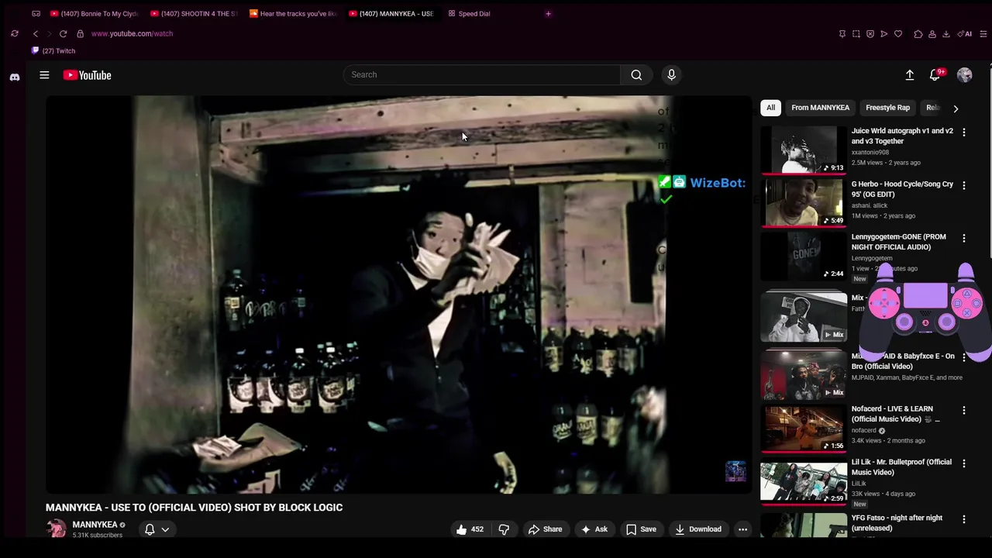Open Lennygogetem GONE video title

(x=899, y=242)
